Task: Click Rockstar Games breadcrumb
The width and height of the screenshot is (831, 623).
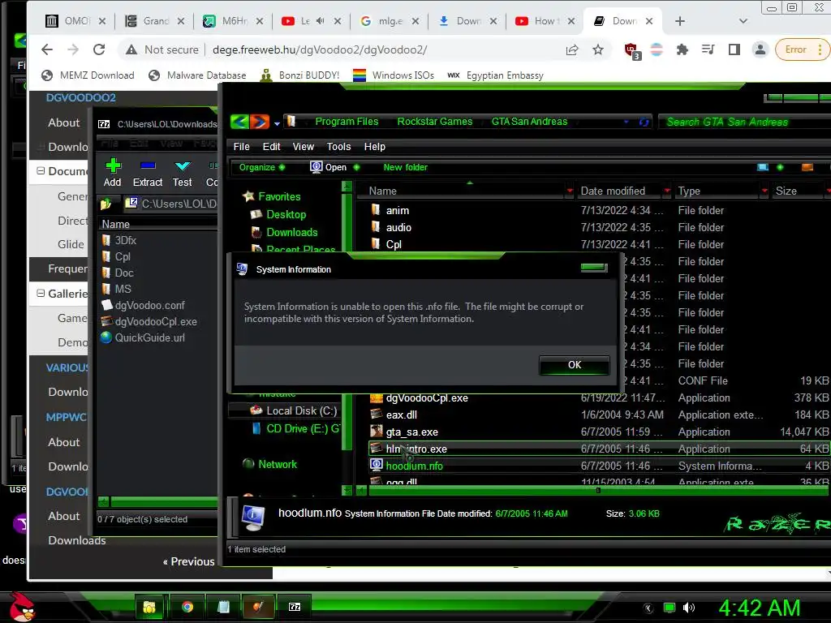Action: [x=435, y=122]
